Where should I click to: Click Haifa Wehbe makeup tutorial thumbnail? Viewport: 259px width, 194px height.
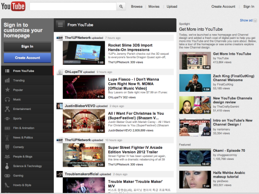195,180
